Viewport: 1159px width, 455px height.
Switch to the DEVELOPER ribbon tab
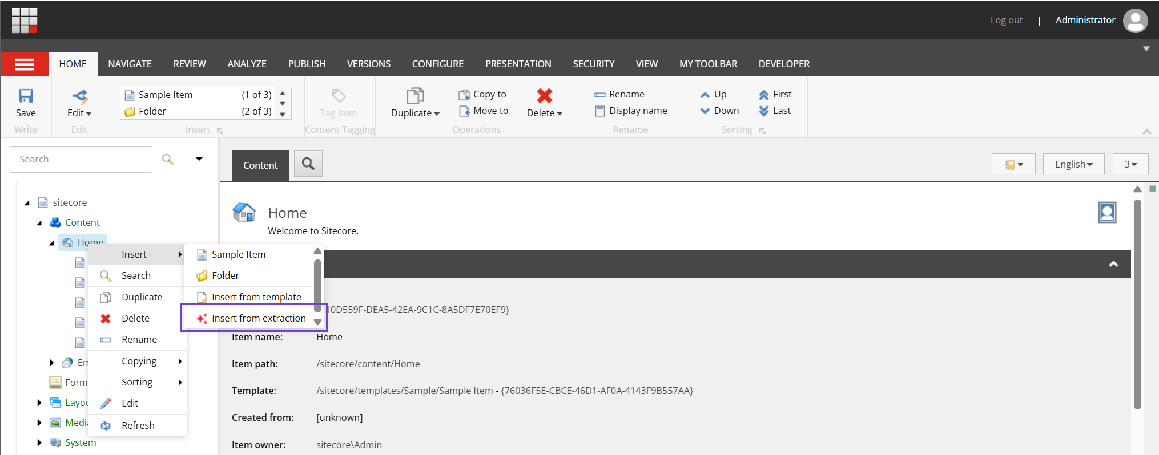coord(784,64)
